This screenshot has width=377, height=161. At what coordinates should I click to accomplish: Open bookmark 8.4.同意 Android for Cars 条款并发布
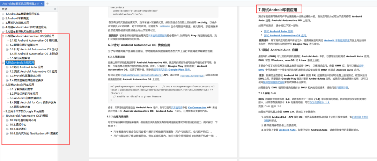[x=33, y=102]
